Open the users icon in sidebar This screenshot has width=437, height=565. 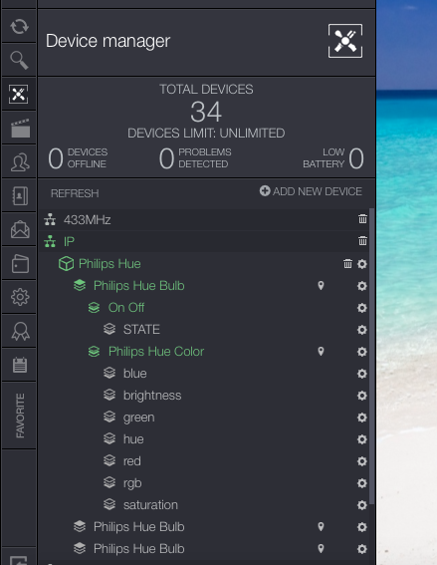20,162
